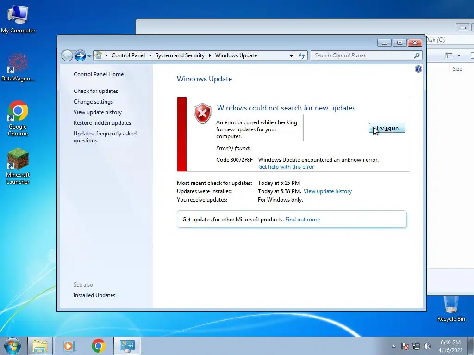This screenshot has width=474, height=355.
Task: Click the blue help question mark icon
Action: pyautogui.click(x=418, y=69)
